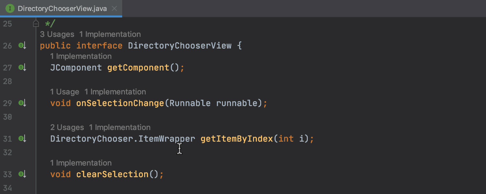Click the interface file icon in tab
The width and height of the screenshot is (486, 194).
(x=10, y=8)
